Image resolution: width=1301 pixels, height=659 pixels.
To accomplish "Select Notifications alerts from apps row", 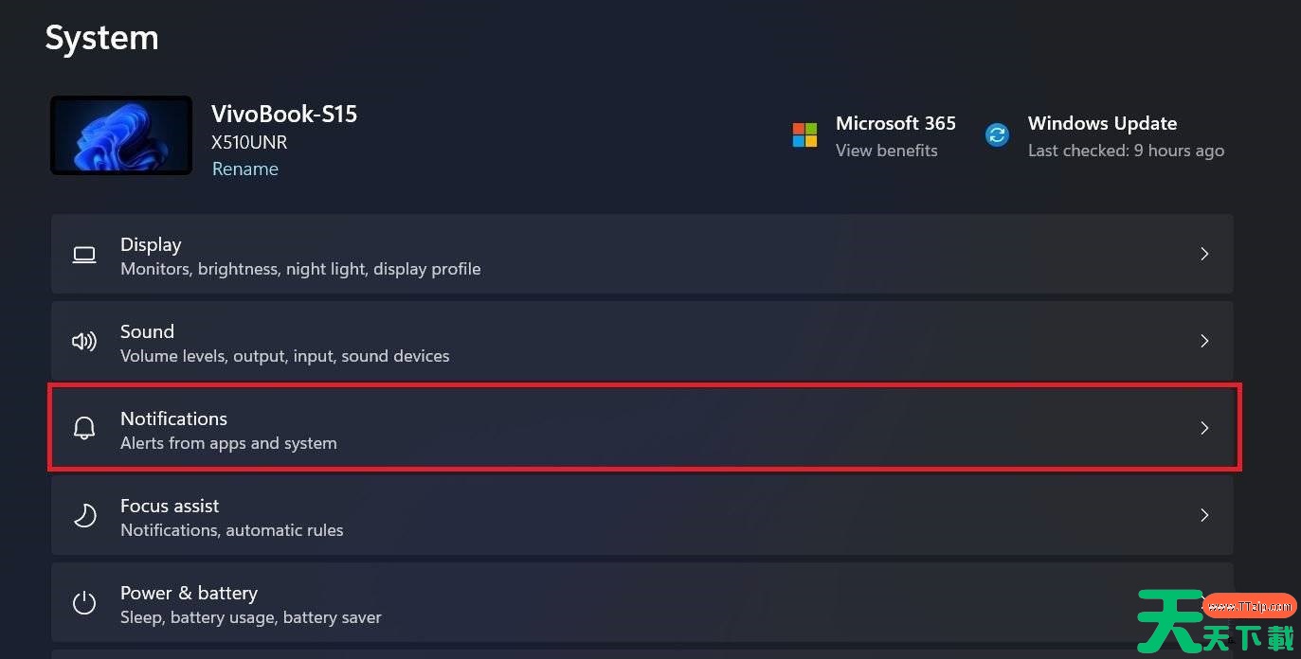I will coord(644,428).
